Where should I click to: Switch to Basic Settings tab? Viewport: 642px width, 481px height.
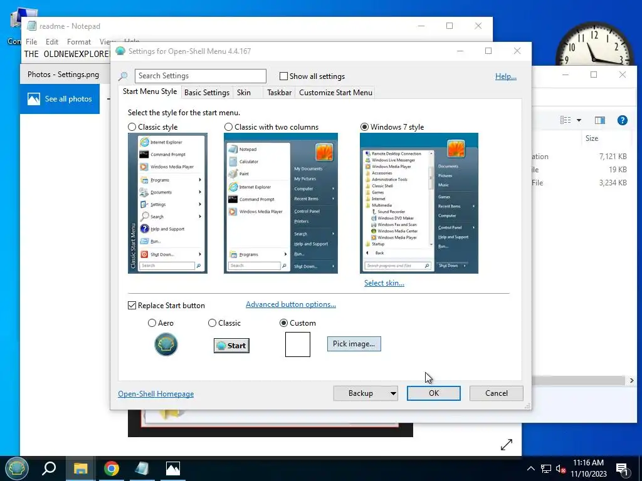pos(207,93)
